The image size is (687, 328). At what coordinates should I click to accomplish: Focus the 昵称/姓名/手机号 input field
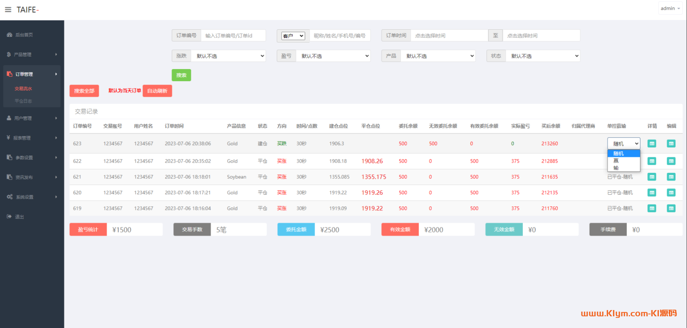340,35
